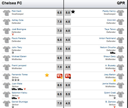Click Juan Mata's 8.5 rating box
The height and width of the screenshot is (108, 128).
click(x=59, y=85)
